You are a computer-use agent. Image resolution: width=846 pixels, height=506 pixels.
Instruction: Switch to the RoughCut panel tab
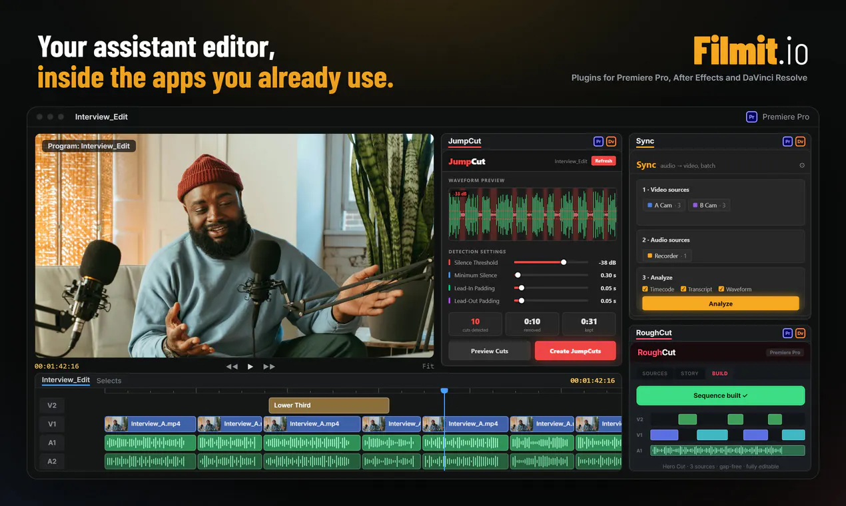(653, 333)
